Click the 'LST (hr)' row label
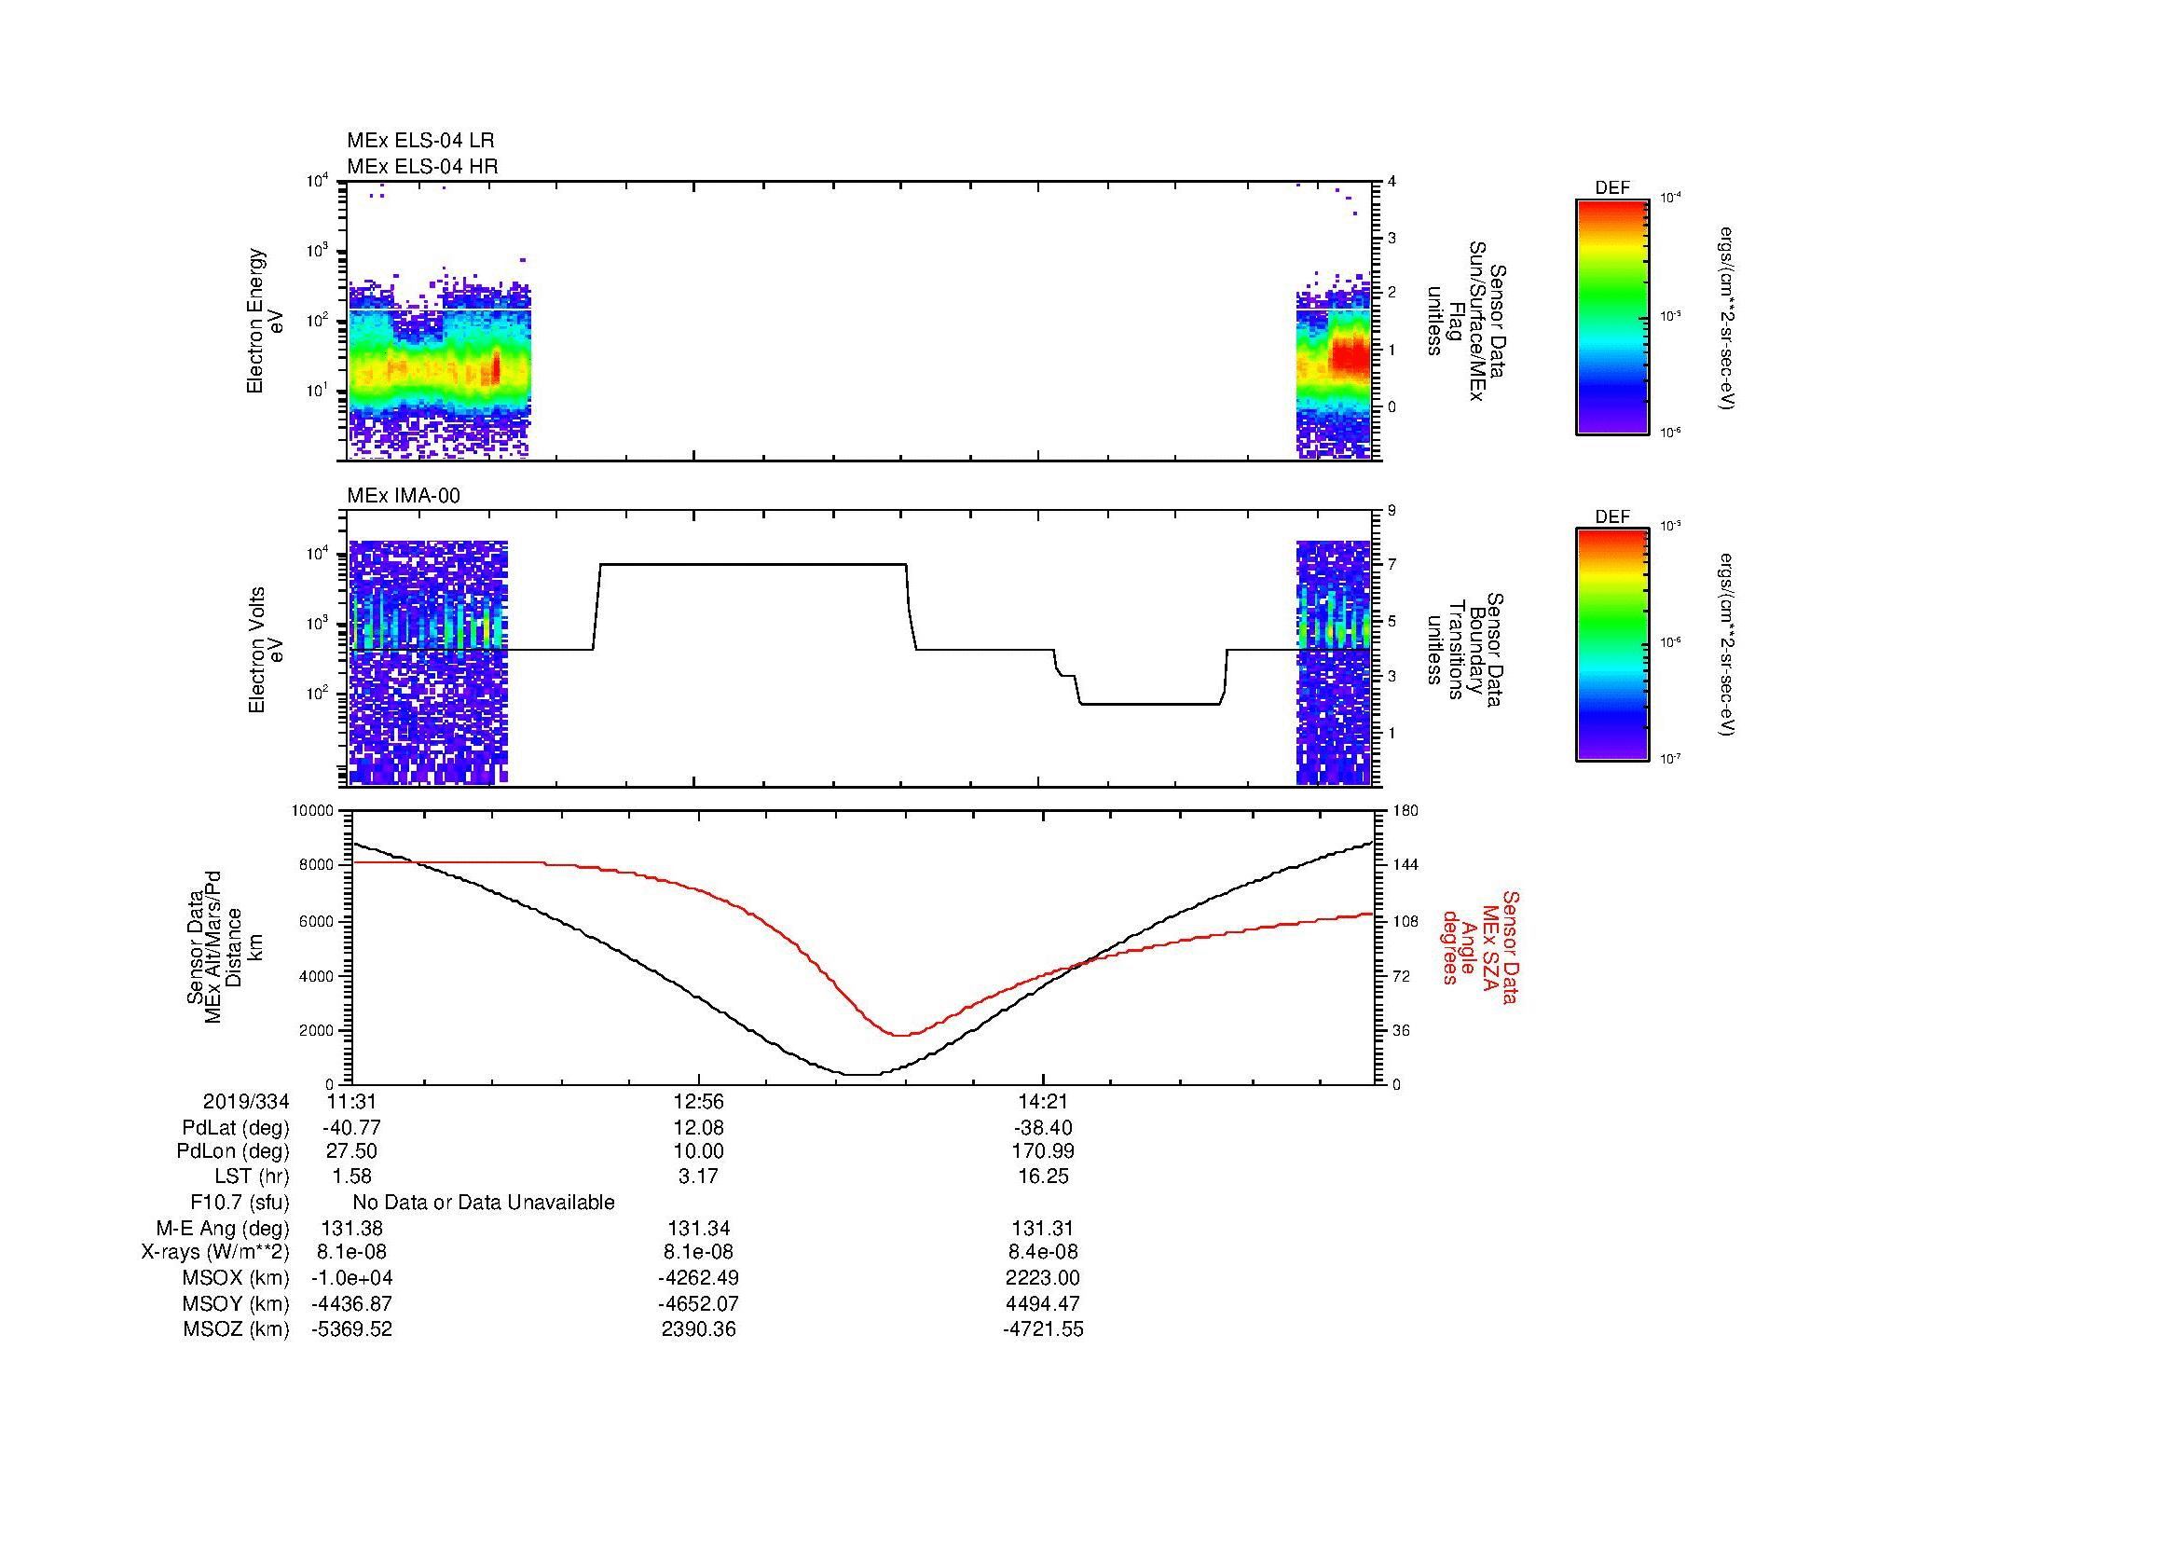2180x1541 pixels. [252, 1176]
